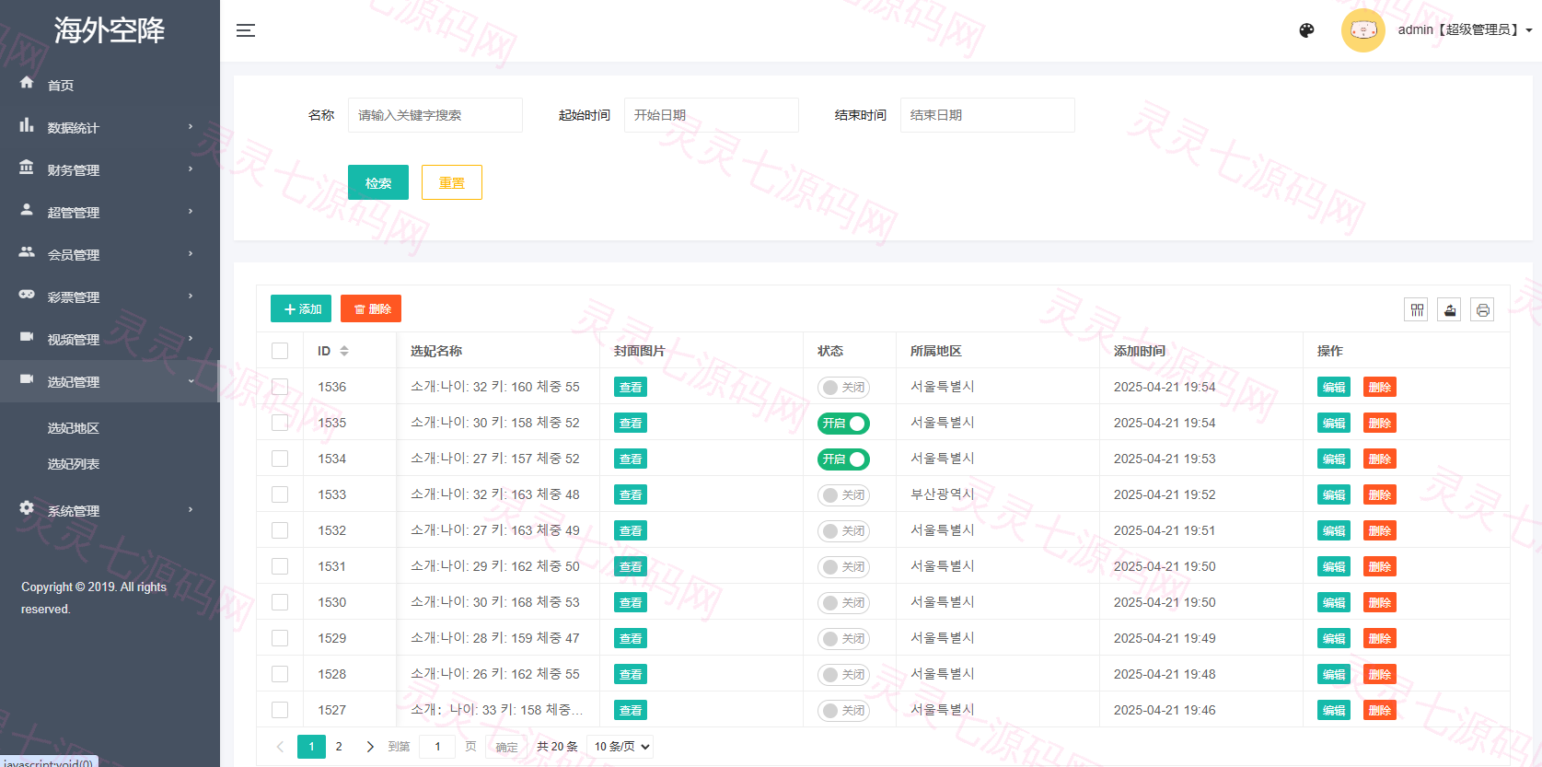Expand the 数据统计 submenu arrow
This screenshot has height=767, width=1542.
(x=191, y=127)
